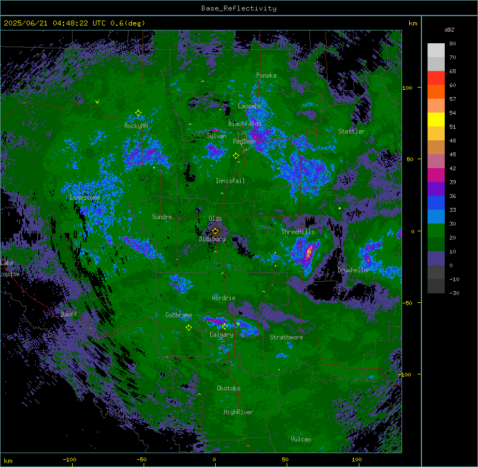The height and width of the screenshot is (467, 478).
Task: Click the Airdrie label
Action: (x=223, y=298)
